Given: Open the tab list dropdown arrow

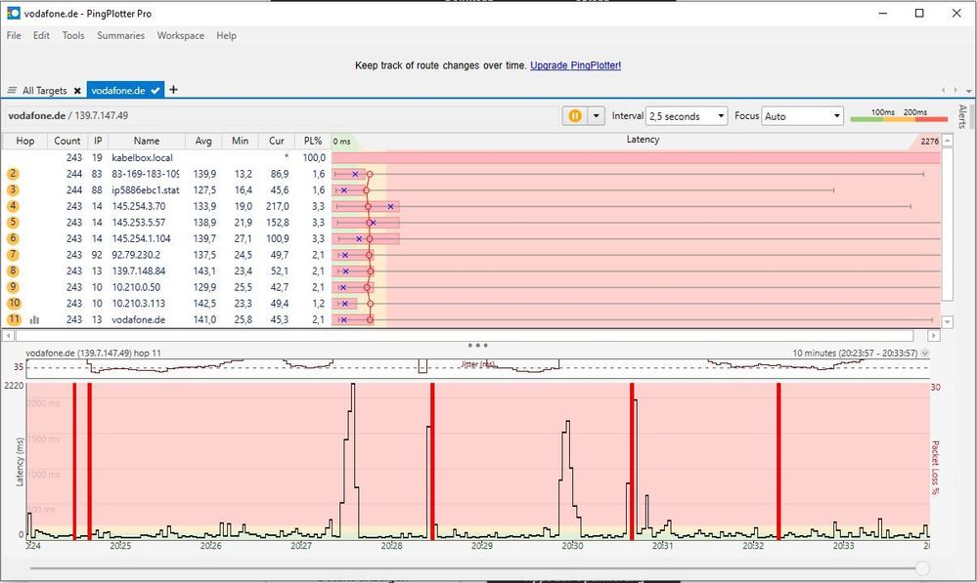Looking at the screenshot, I should pos(968,91).
